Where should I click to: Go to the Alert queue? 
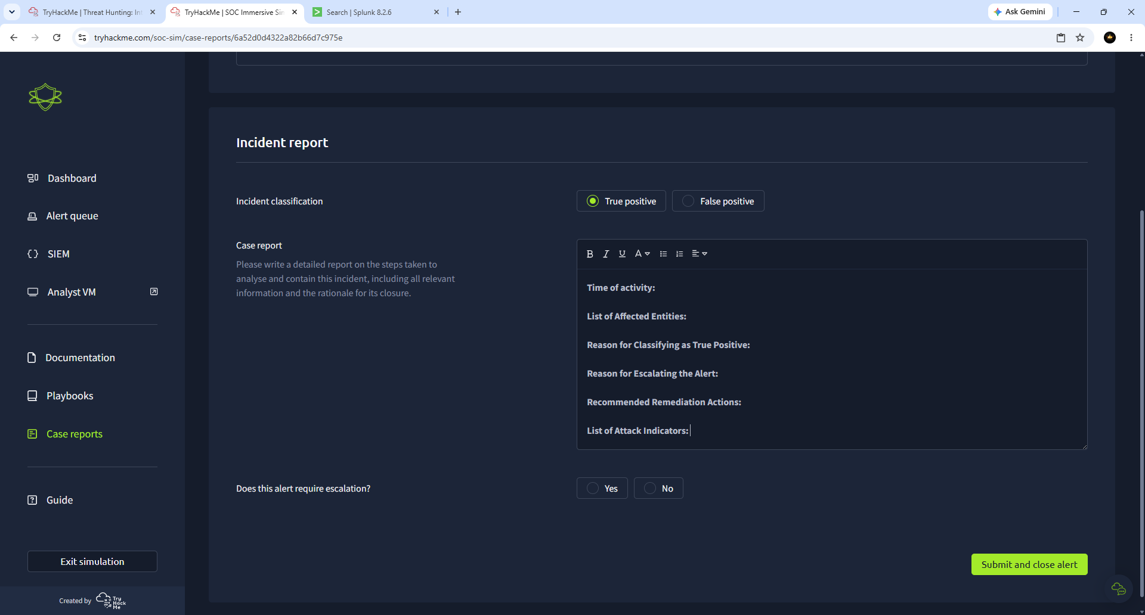coord(63,216)
